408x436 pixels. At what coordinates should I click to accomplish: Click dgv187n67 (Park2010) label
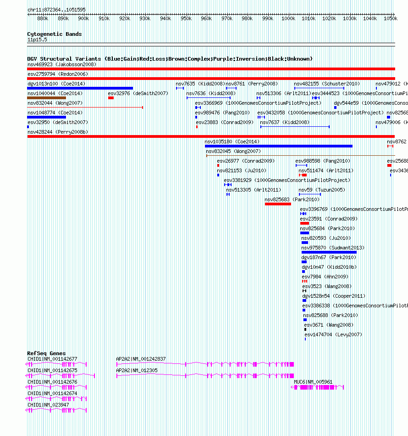(x=329, y=257)
